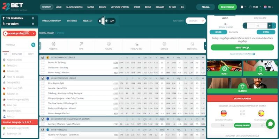Click the UČITAJ button
Viewport: 279px width, 139px height.
pyautogui.click(x=266, y=32)
